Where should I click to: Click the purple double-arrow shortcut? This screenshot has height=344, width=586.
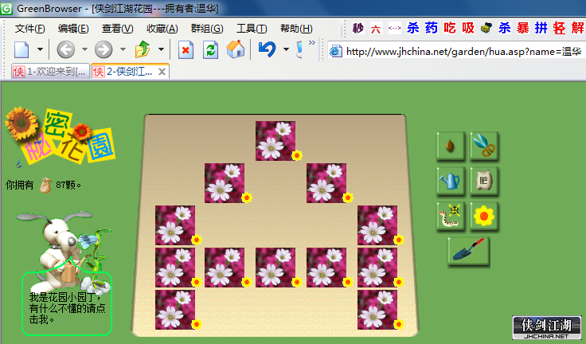pos(394,28)
